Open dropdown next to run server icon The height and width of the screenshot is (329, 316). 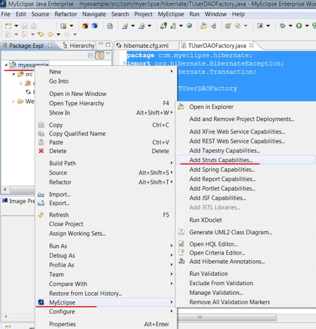point(181,26)
